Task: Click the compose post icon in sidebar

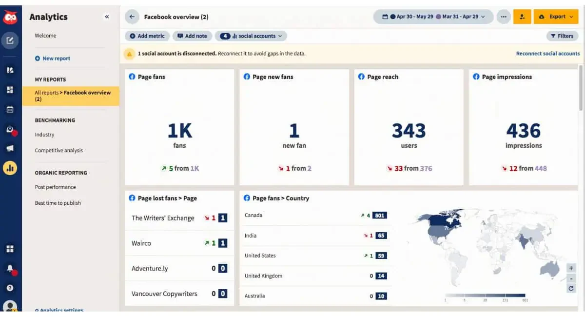Action: click(10, 40)
